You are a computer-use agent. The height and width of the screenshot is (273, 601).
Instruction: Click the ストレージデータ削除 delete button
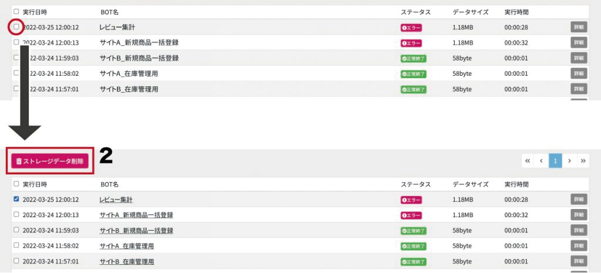point(50,161)
